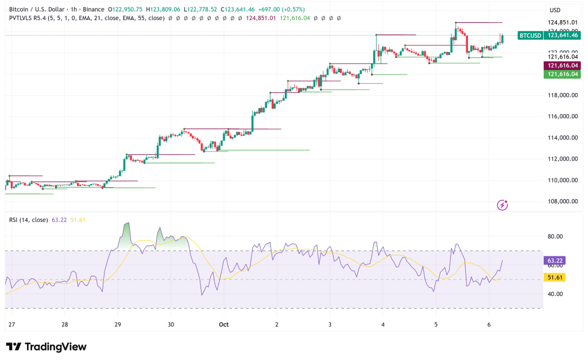Click the maroon 121,616.04 price label
The width and height of the screenshot is (588, 362).
click(x=562, y=66)
